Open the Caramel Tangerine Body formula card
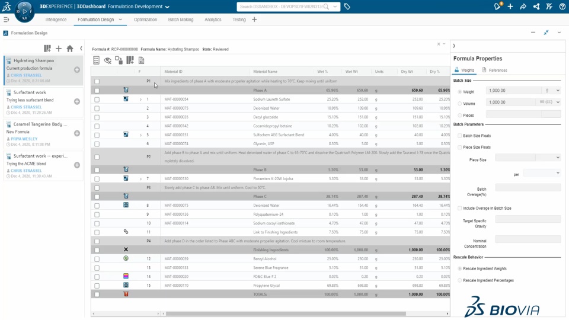Image resolution: width=569 pixels, height=320 pixels. coord(43,133)
